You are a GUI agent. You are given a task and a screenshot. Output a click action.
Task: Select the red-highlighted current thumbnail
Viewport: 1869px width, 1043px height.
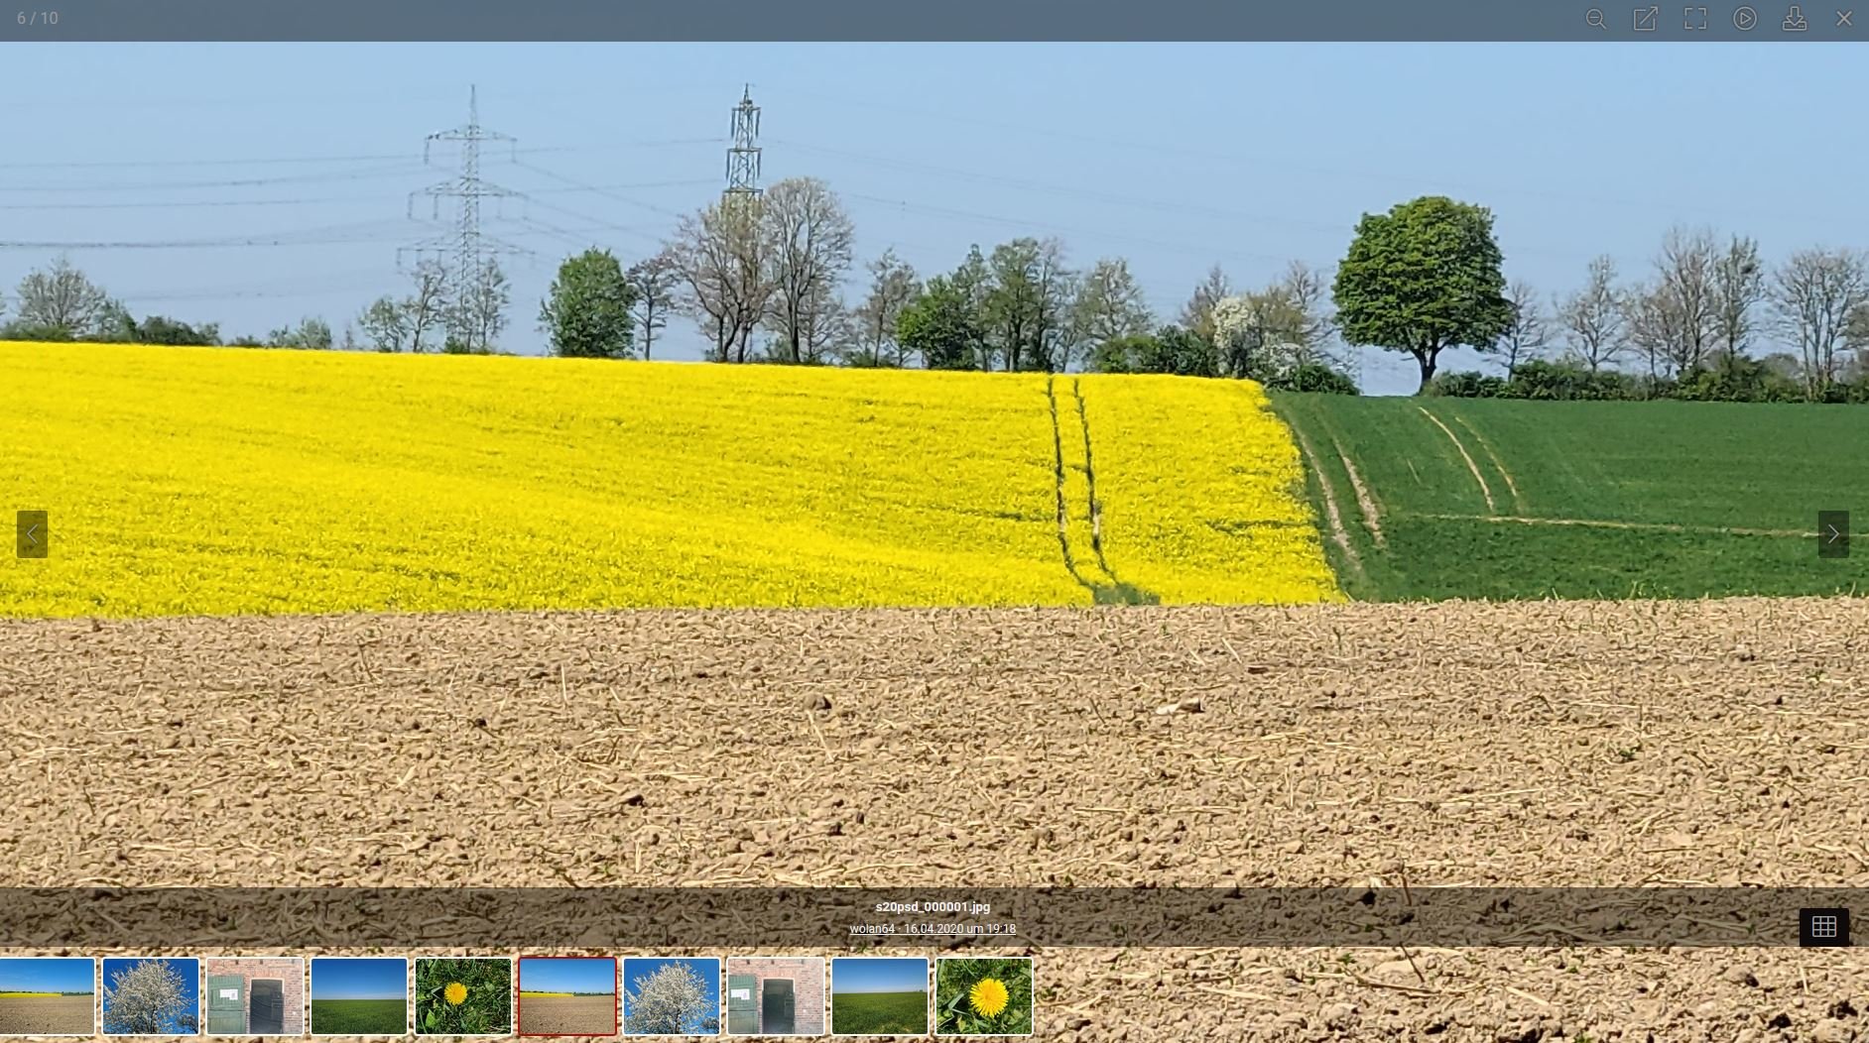[x=567, y=996]
